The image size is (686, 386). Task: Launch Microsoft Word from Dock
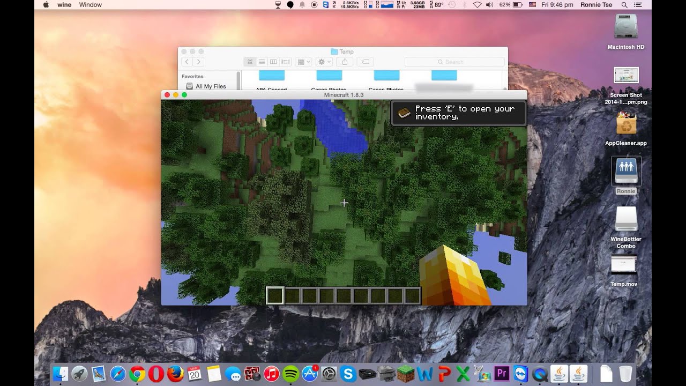[x=425, y=373]
